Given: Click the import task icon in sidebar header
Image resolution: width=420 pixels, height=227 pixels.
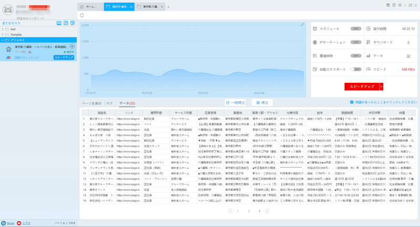Looking at the screenshot, I should pyautogui.click(x=59, y=23).
